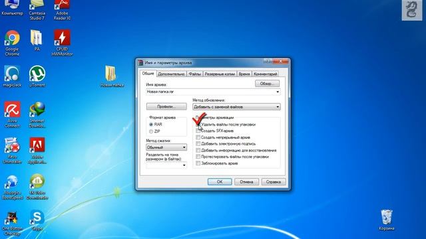Switch to the Общие tab
Image resolution: width=426 pixels, height=239 pixels.
[148, 74]
